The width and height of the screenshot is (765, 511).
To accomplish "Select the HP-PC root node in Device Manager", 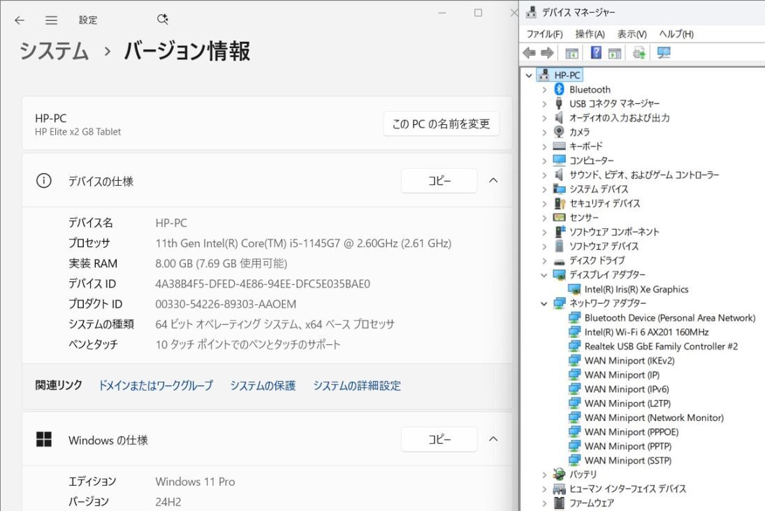I will [x=566, y=75].
